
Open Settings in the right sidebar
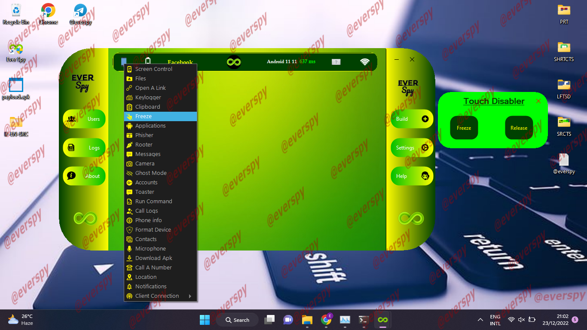(x=412, y=148)
